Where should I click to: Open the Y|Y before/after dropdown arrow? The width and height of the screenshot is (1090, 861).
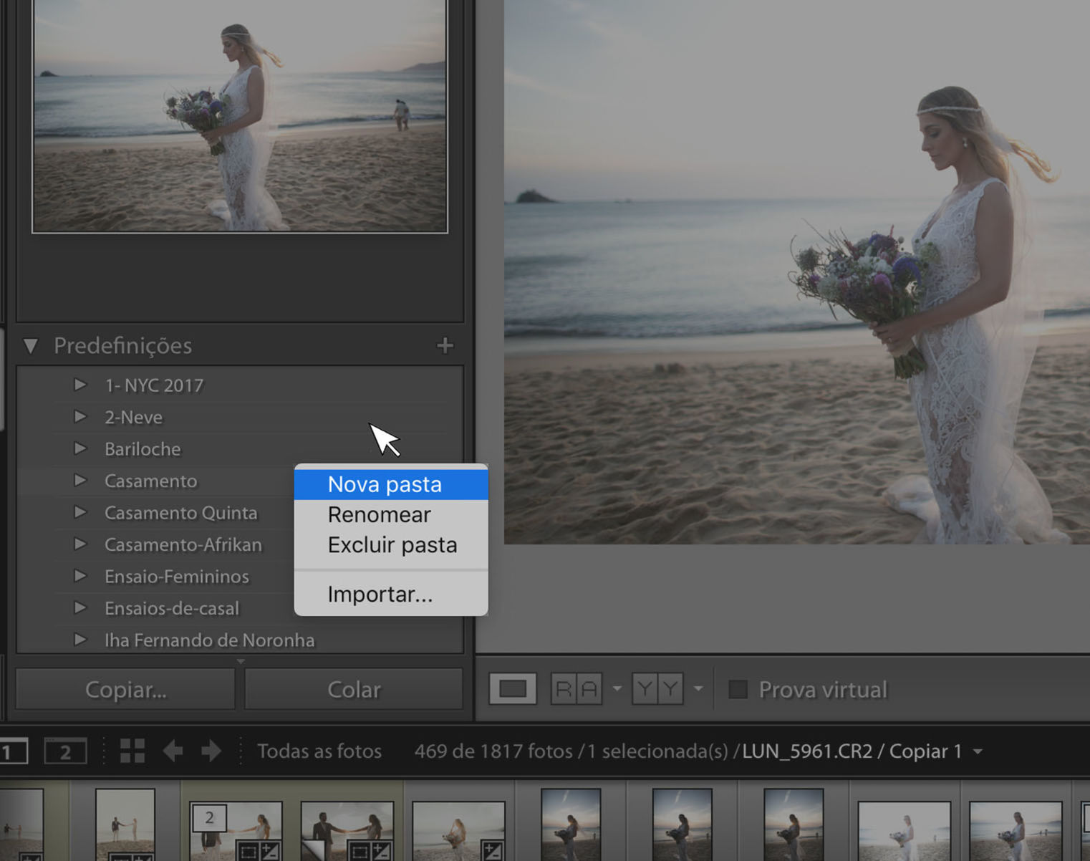[698, 689]
